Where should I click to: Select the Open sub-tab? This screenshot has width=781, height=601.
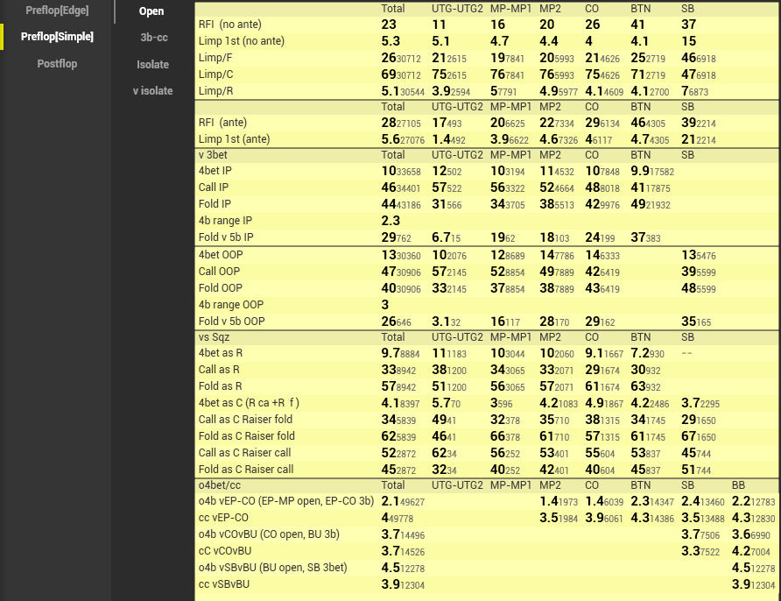151,11
